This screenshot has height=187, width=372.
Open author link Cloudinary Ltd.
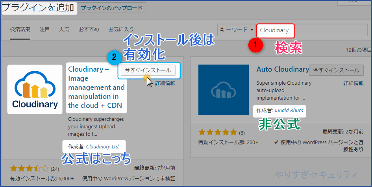[103, 147]
